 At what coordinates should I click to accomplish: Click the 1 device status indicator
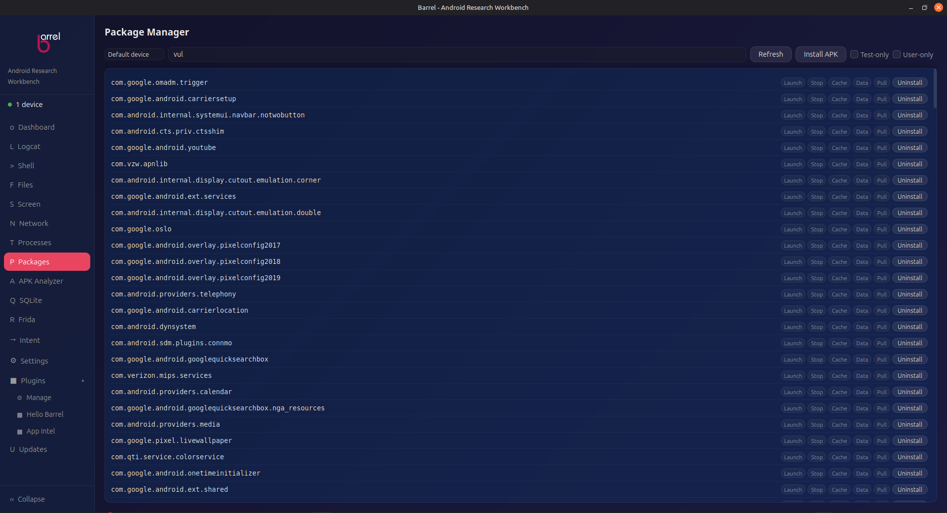pyautogui.click(x=26, y=105)
